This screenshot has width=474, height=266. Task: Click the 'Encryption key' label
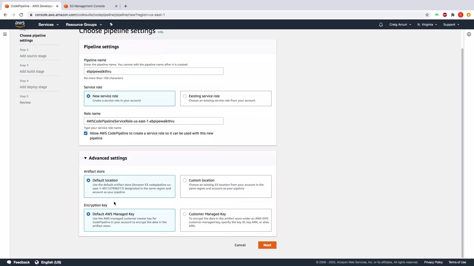tap(96, 205)
